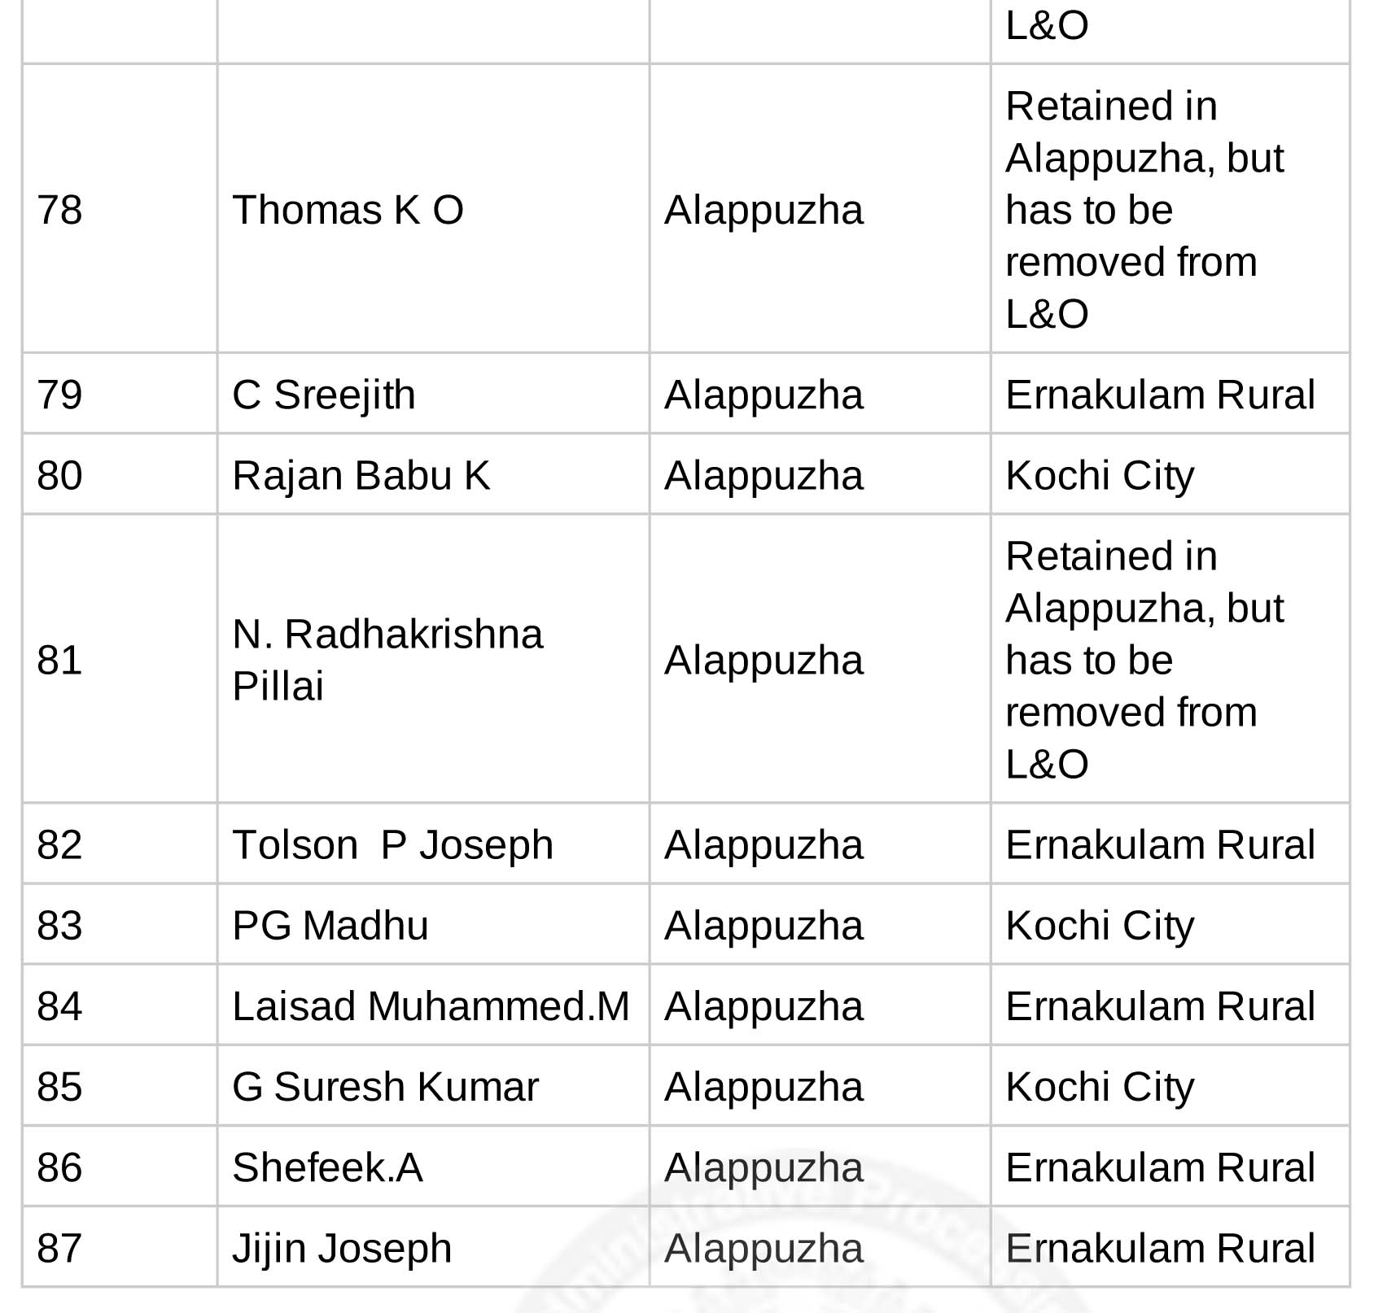Select the Laisad Muhammed.M cell

pos(433,1005)
